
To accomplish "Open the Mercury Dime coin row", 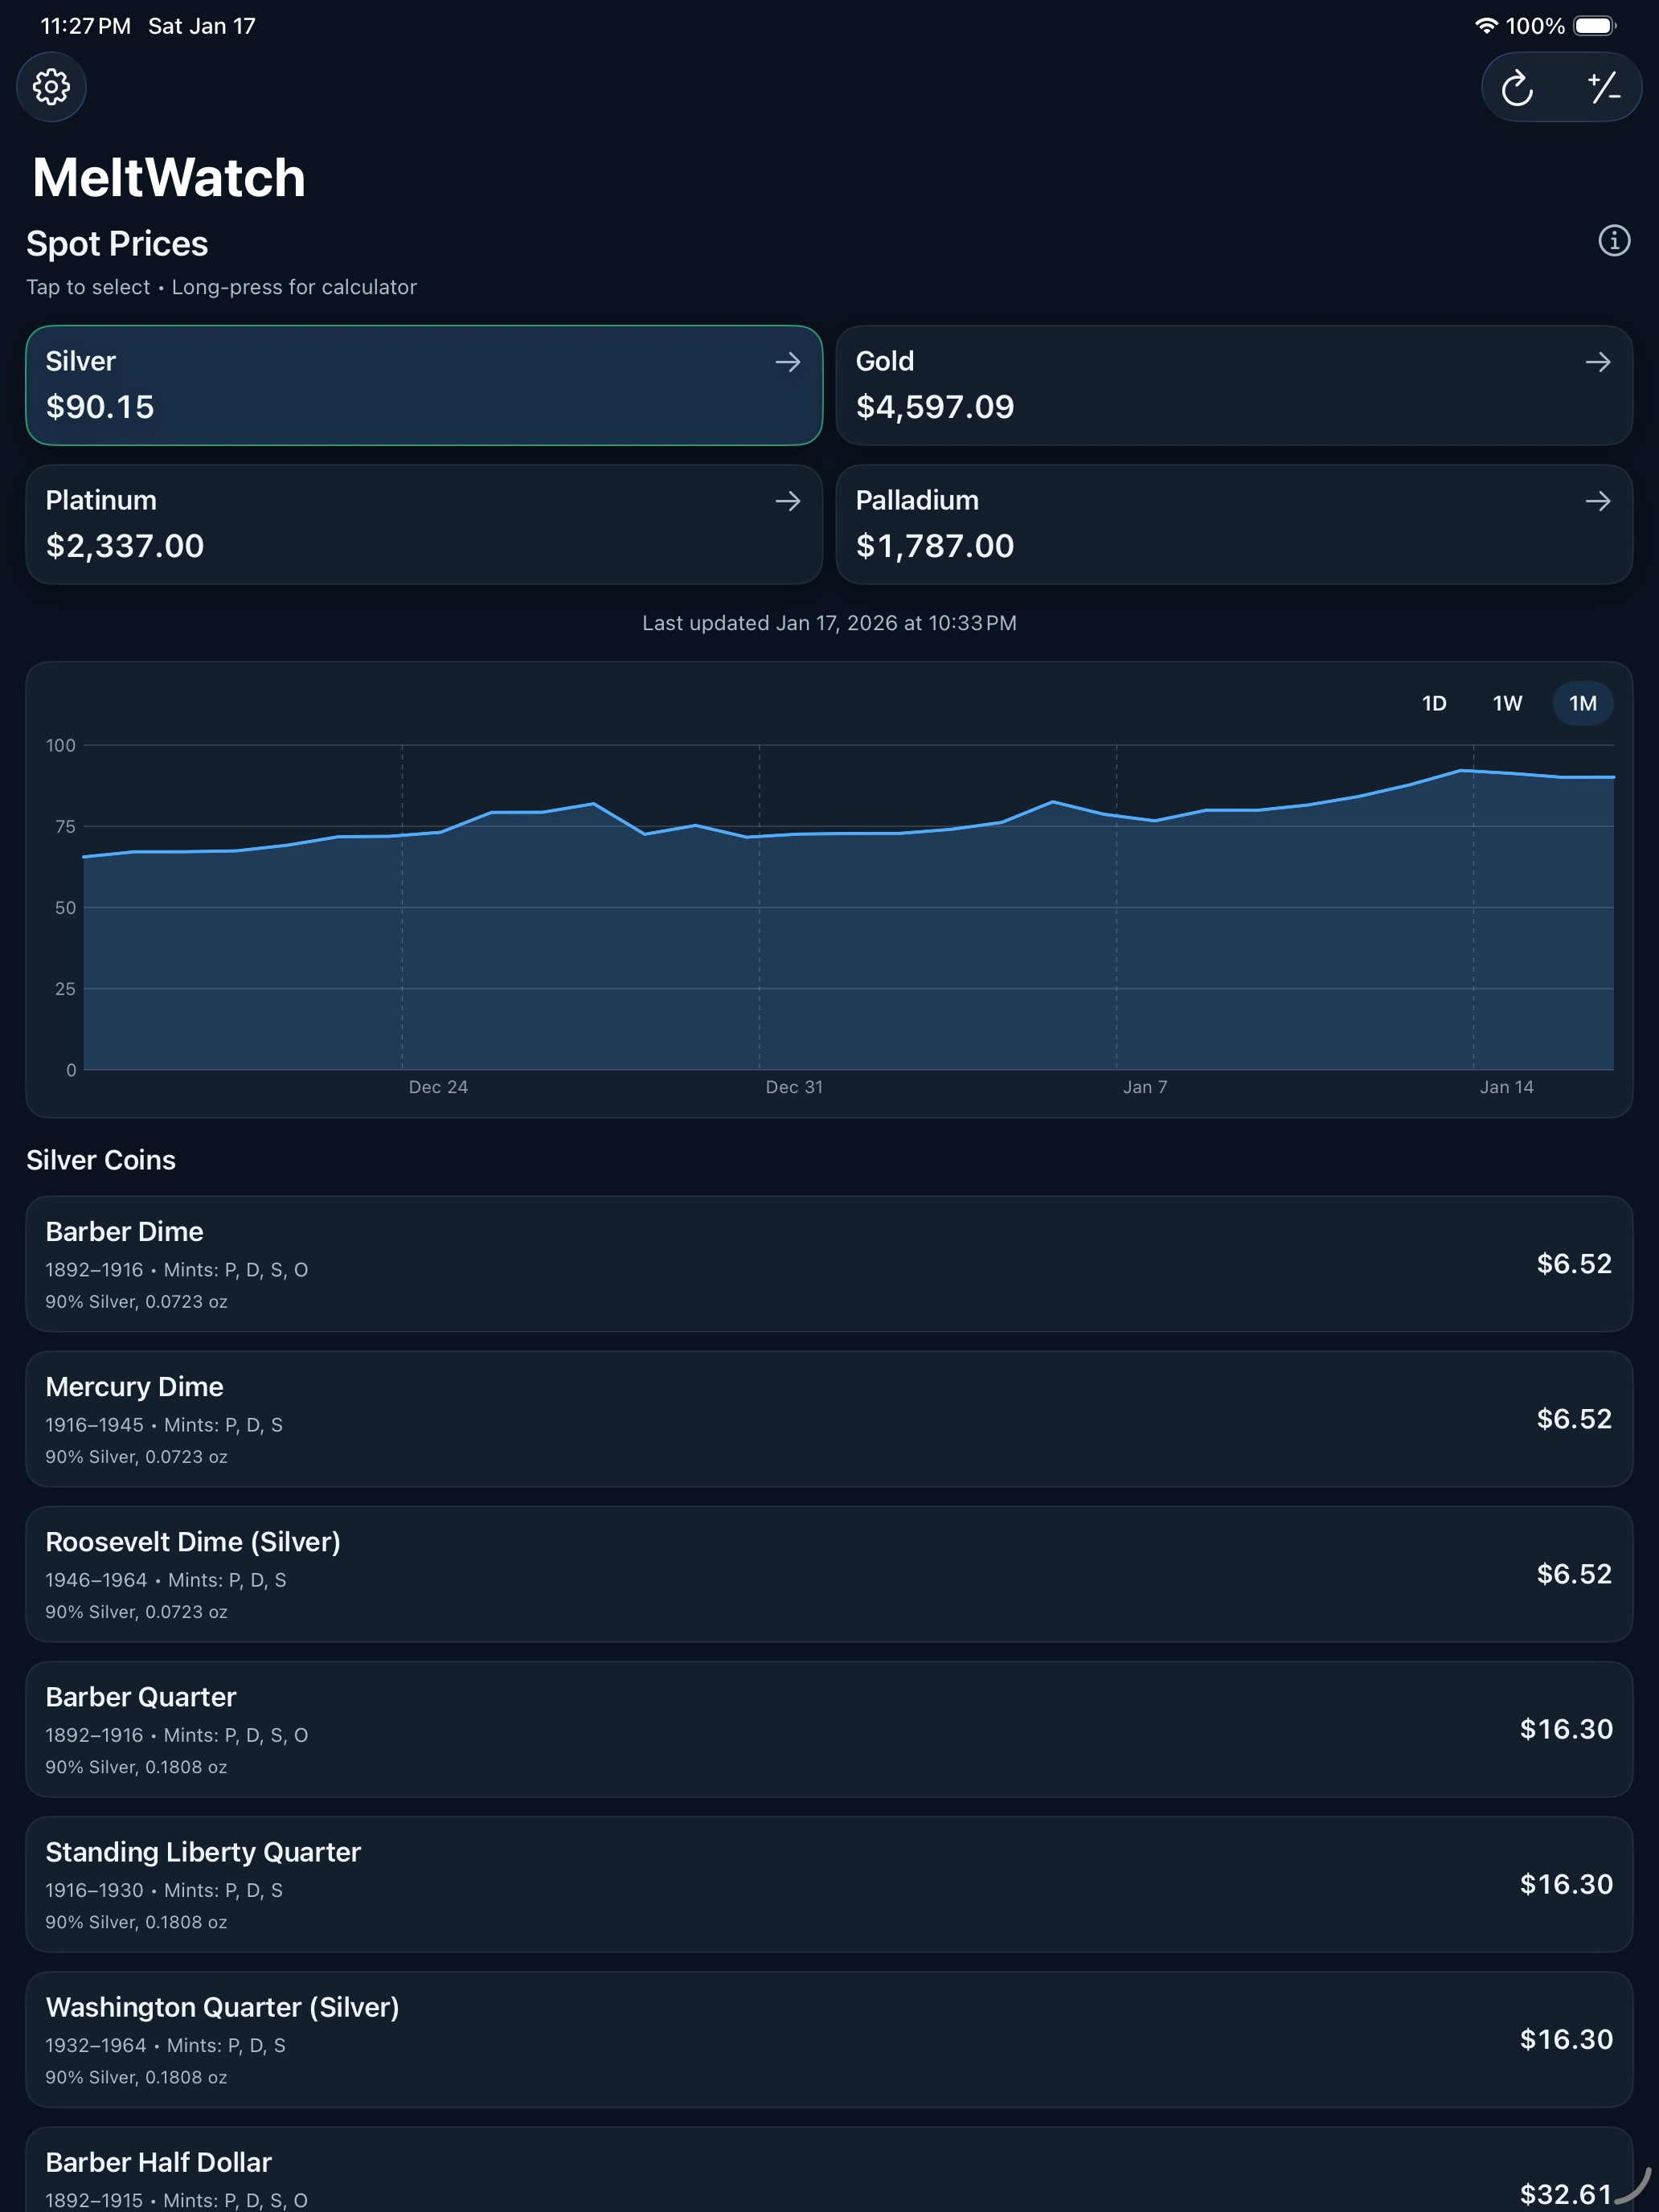I will point(829,1418).
